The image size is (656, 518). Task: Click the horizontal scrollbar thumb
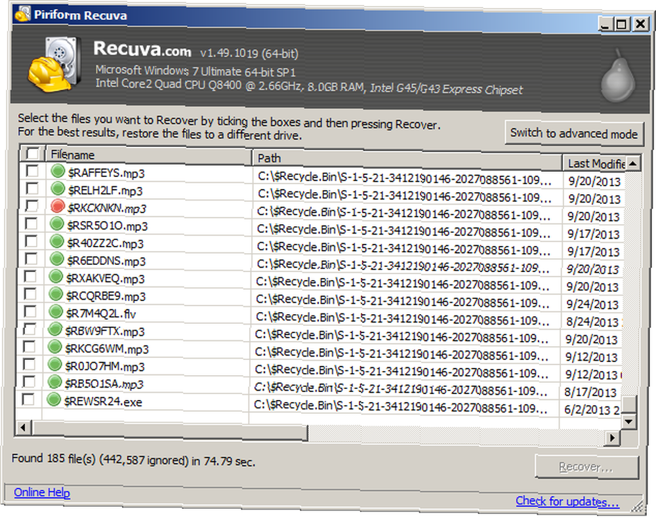[x=170, y=431]
